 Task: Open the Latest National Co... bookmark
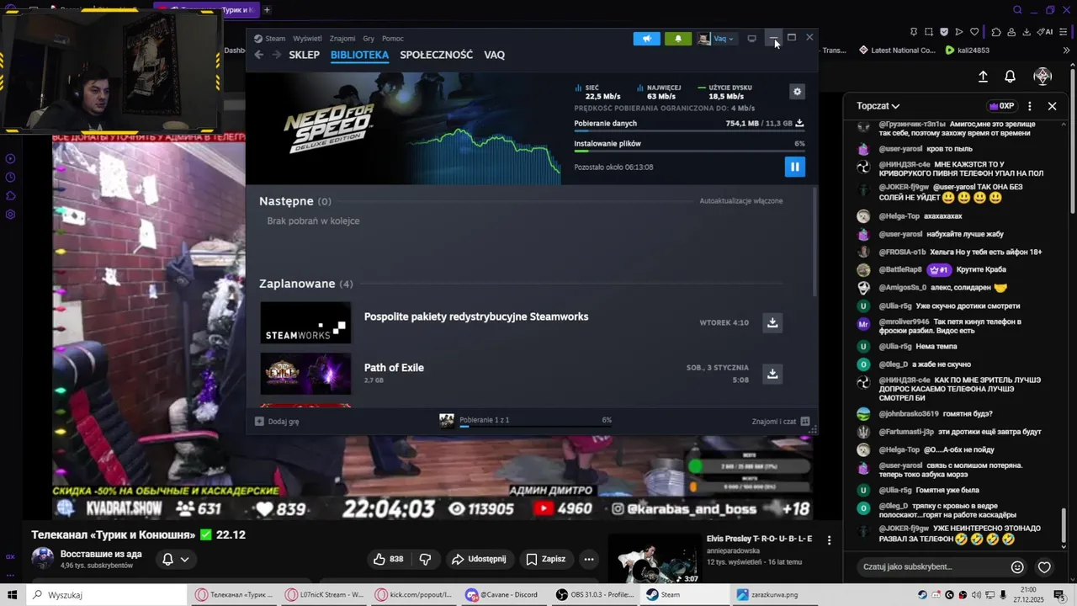(897, 50)
